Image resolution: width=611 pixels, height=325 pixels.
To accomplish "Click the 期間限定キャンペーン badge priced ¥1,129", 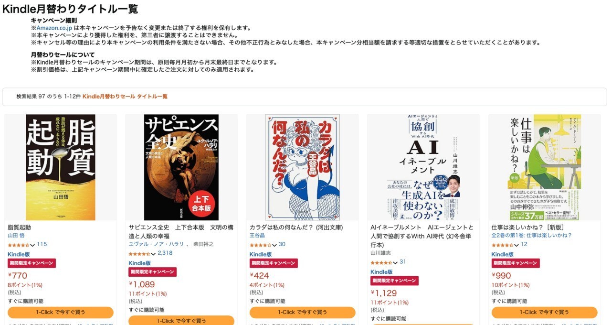I will point(394,281).
